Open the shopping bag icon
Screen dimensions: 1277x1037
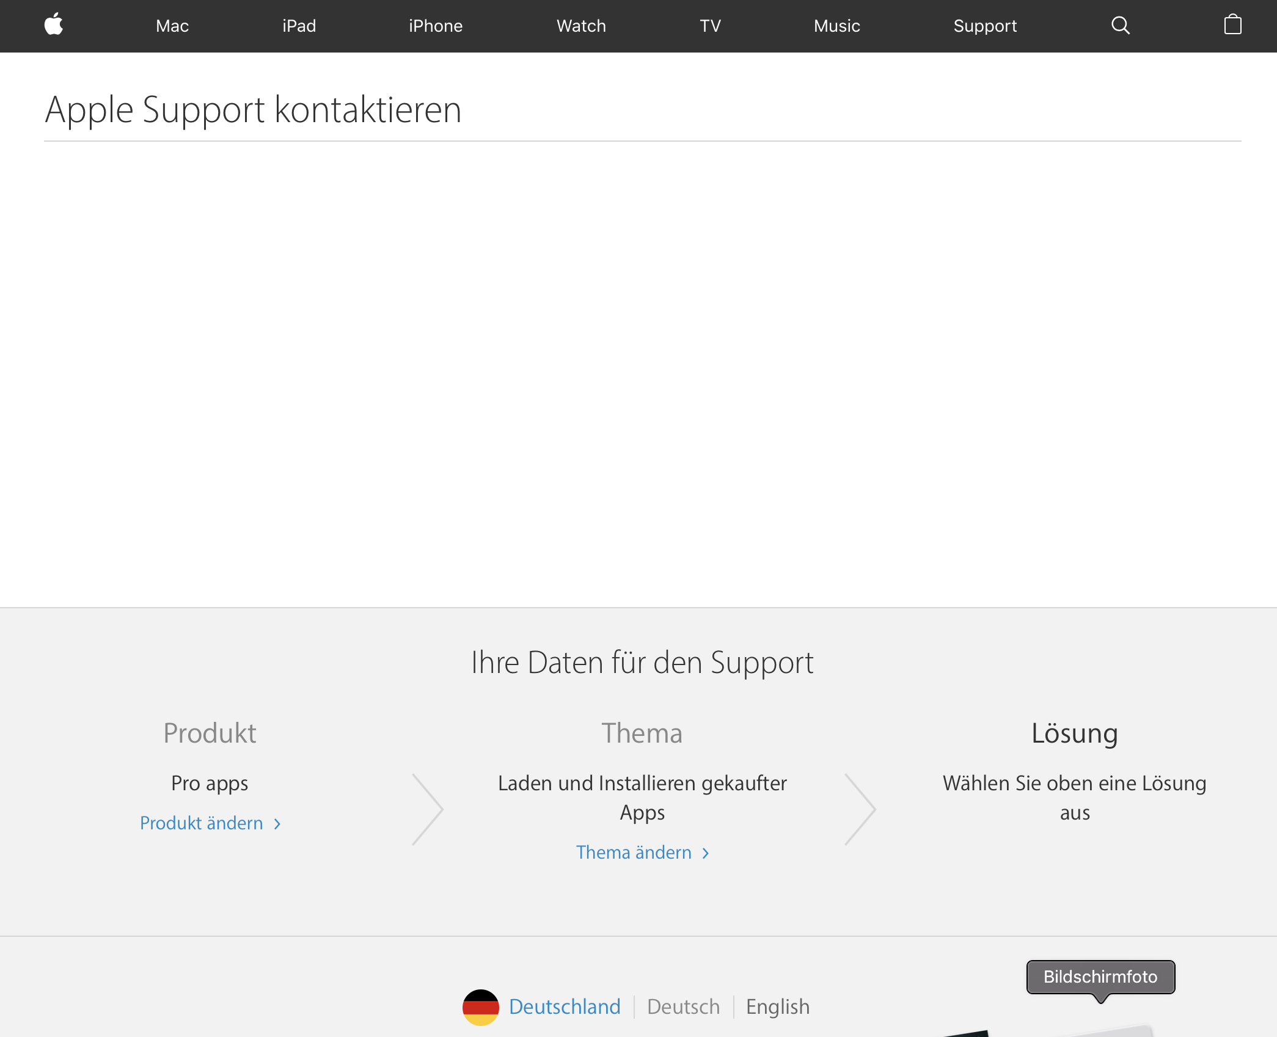point(1232,25)
